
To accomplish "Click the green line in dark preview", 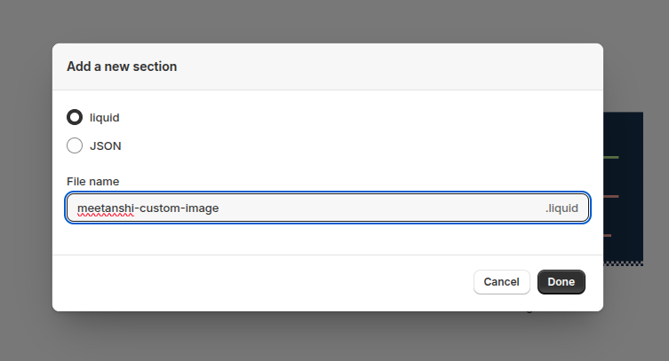I will coord(610,158).
